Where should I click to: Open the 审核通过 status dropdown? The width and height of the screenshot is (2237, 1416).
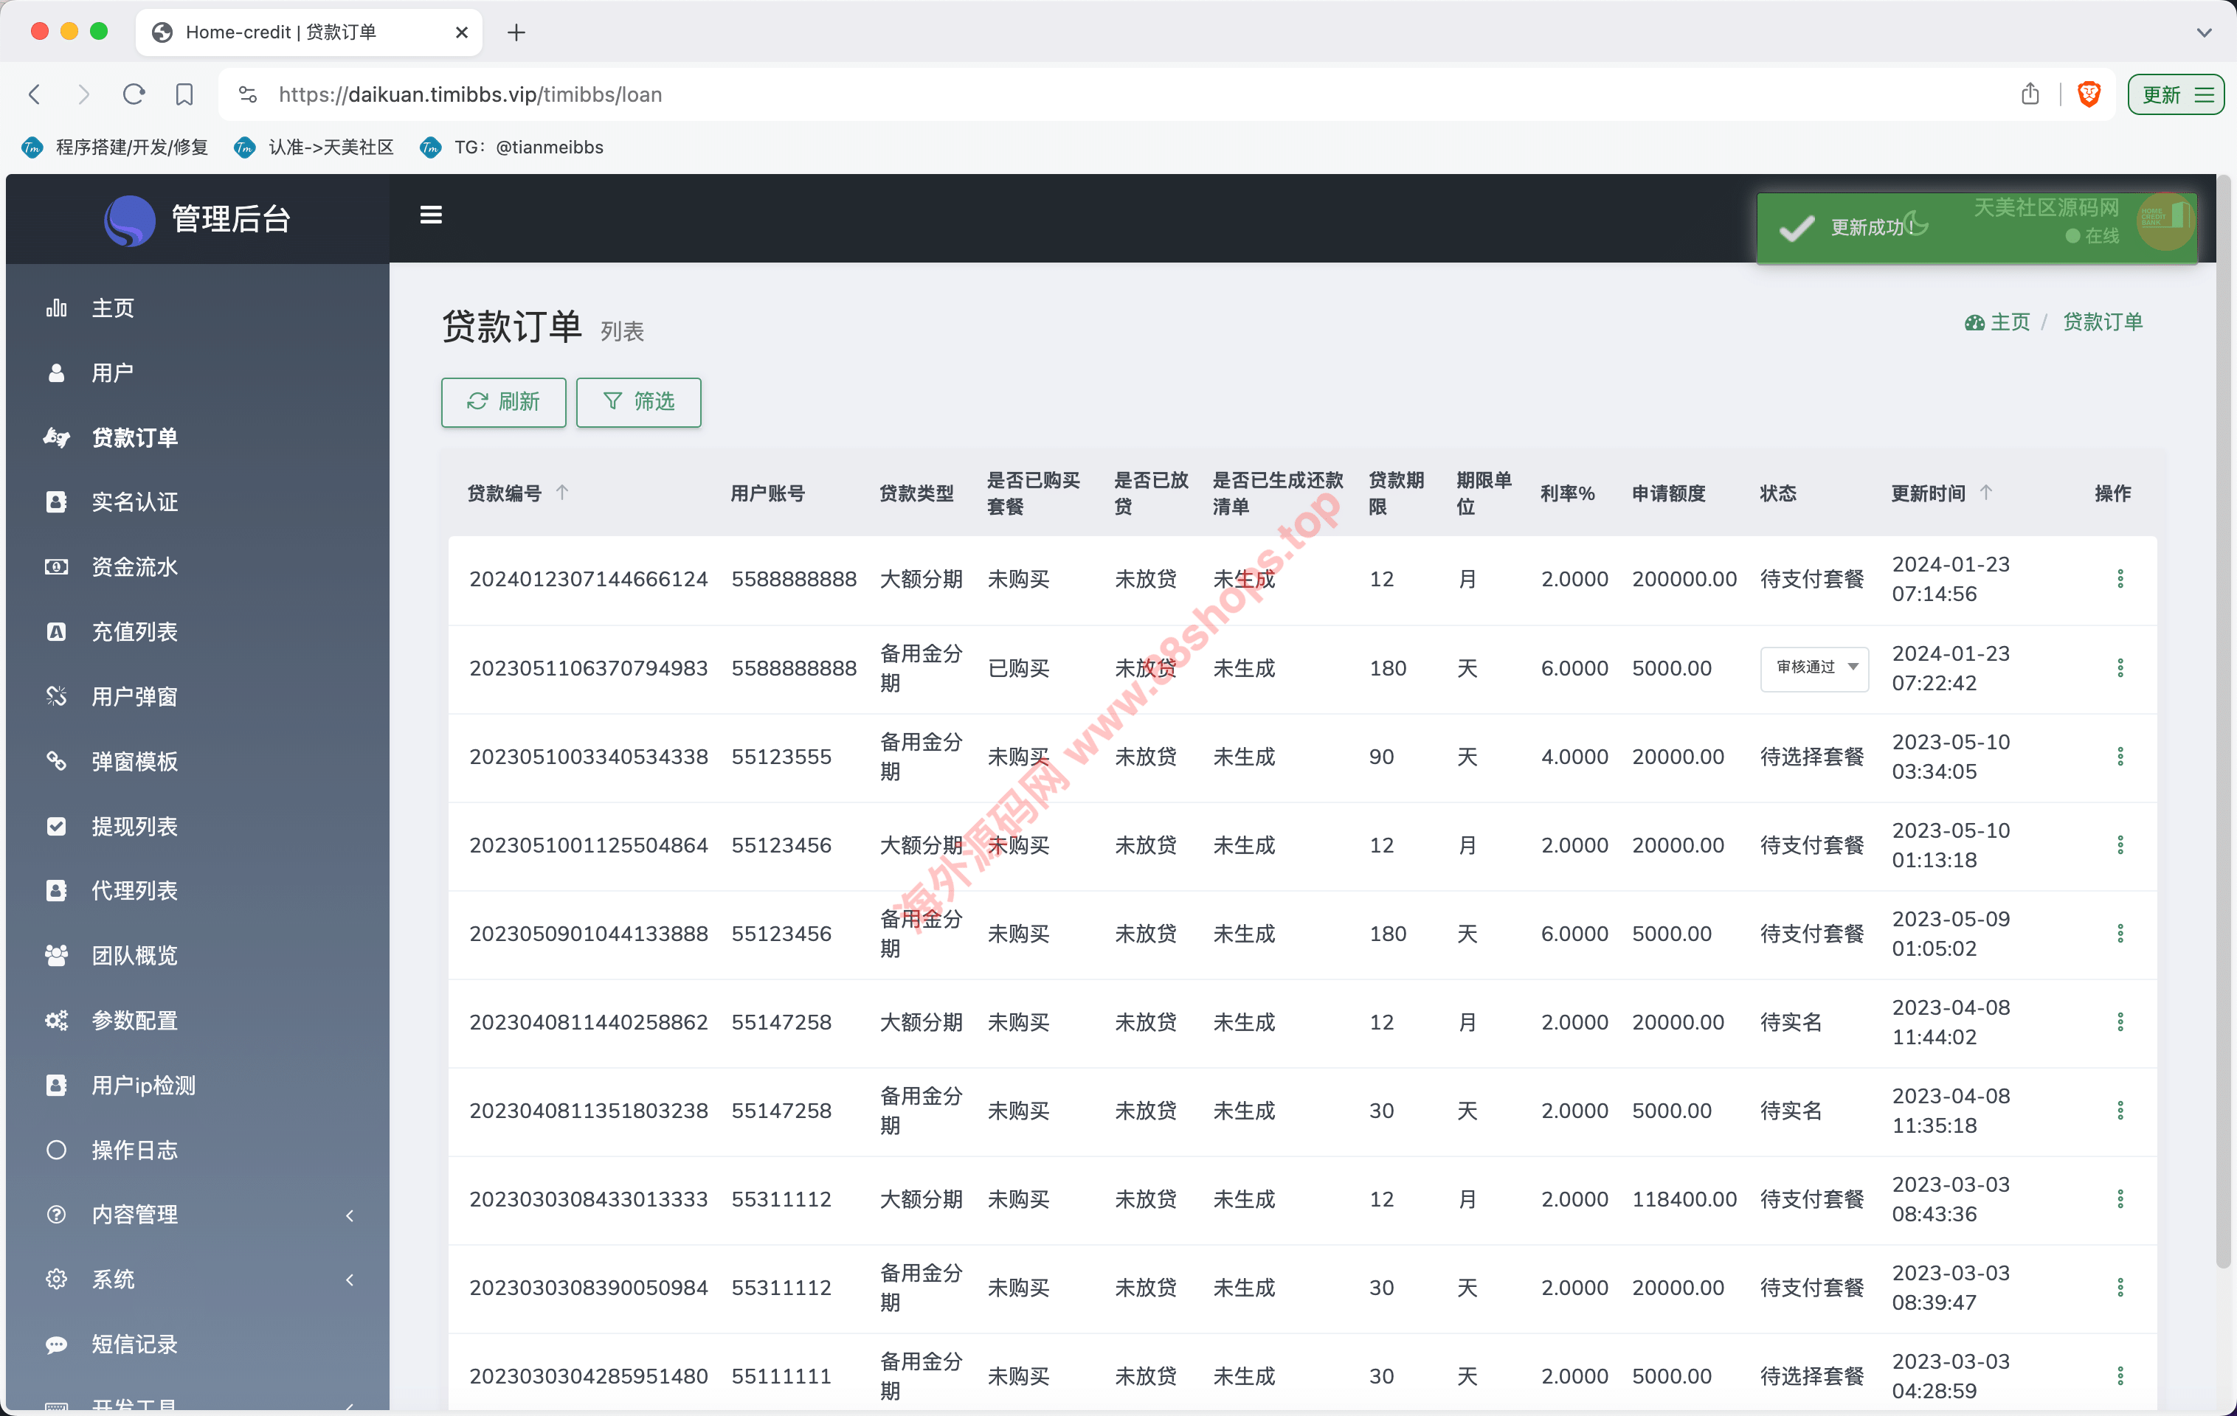1814,667
